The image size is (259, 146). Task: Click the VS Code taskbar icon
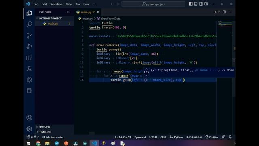pos(94,143)
